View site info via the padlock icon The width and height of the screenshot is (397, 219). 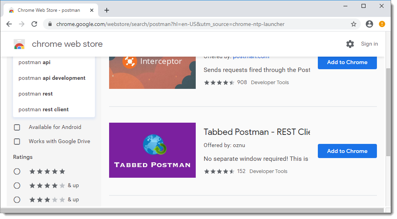pyautogui.click(x=50, y=24)
